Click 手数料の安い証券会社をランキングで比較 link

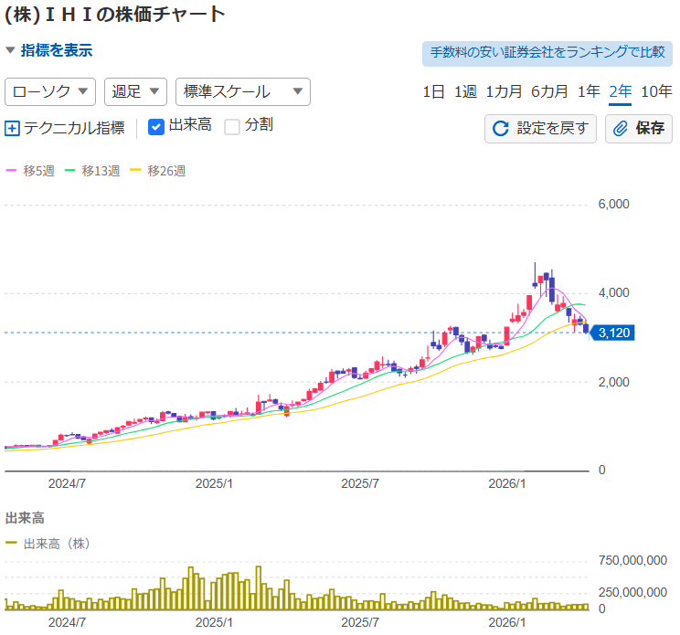click(x=547, y=52)
